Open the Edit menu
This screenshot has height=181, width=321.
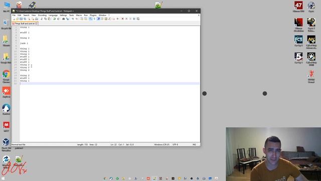tap(19, 15)
